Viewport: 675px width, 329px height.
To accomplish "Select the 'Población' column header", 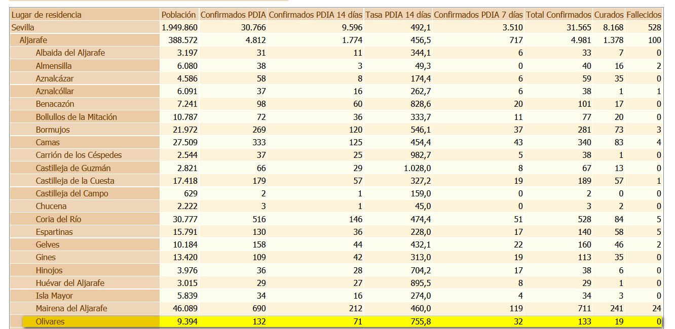I will tap(178, 15).
